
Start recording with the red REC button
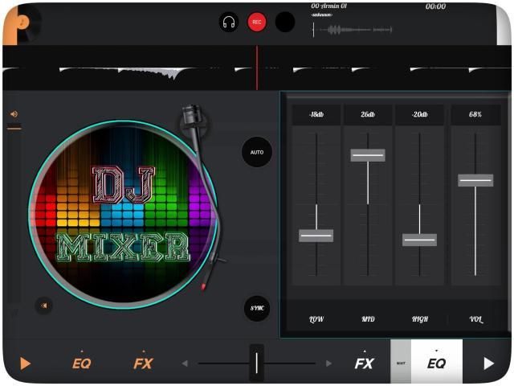pos(257,23)
